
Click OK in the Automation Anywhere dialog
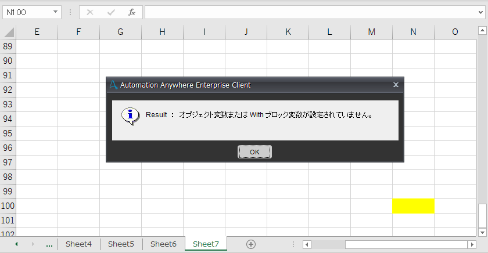tap(254, 152)
